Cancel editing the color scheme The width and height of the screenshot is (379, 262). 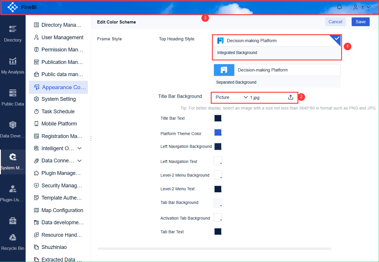pyautogui.click(x=335, y=21)
